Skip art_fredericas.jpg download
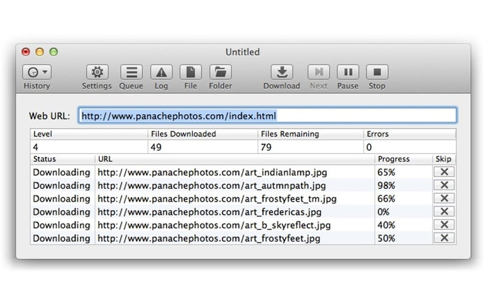This screenshot has height=302, width=484. [x=444, y=211]
